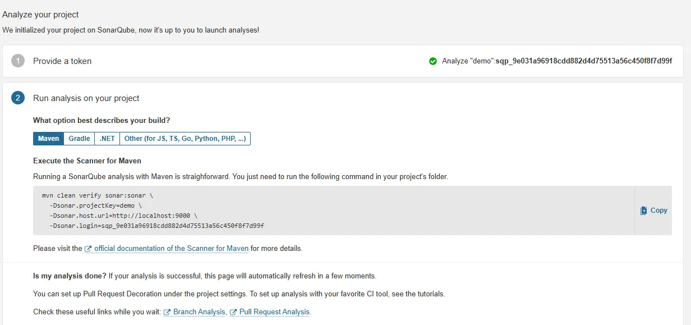
Task: Click the Run analysis on your project heading
Action: pos(86,98)
